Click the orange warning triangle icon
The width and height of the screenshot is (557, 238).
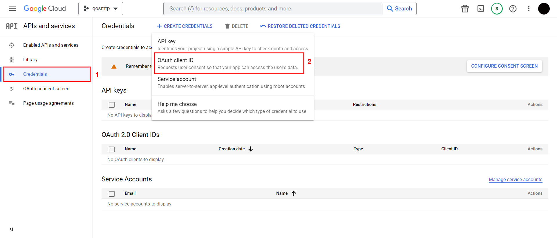tap(114, 66)
